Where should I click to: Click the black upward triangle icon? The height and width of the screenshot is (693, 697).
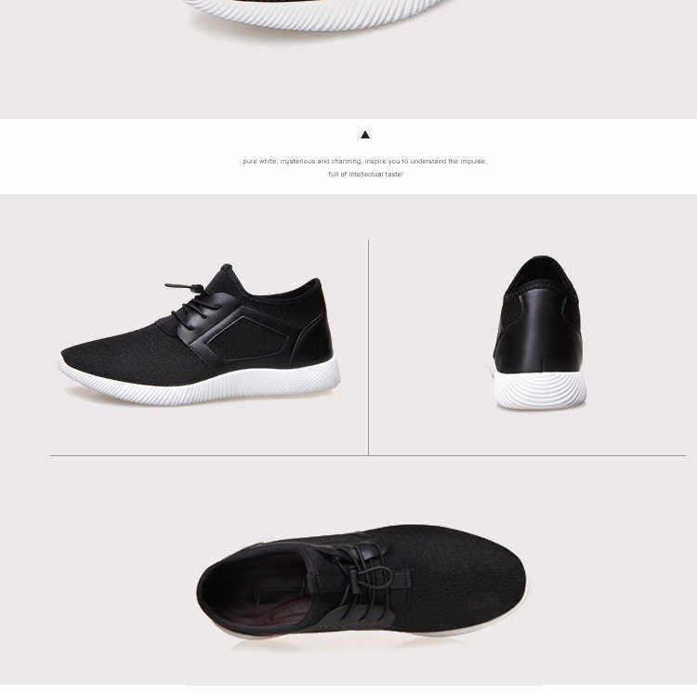pyautogui.click(x=365, y=135)
